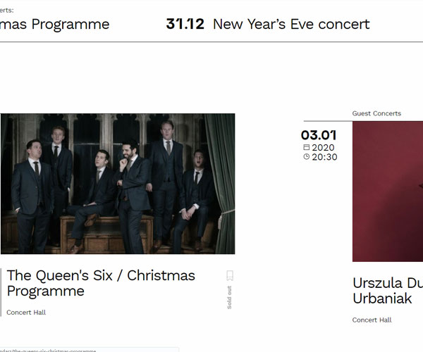The height and width of the screenshot is (352, 423).
Task: Open the Urszula Urbaniak concert title
Action: point(388,291)
